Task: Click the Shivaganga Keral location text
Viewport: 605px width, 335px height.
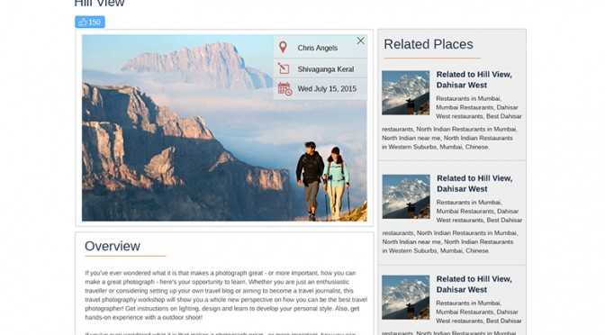Action: [x=326, y=69]
